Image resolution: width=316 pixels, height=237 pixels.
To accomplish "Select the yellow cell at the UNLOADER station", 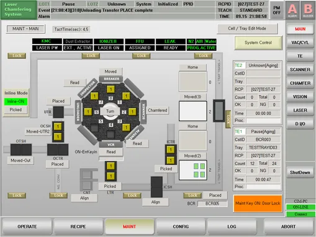I will pyautogui.click(x=88, y=112).
